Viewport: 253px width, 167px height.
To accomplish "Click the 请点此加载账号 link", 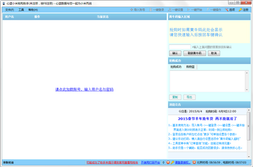I will coord(84,89).
